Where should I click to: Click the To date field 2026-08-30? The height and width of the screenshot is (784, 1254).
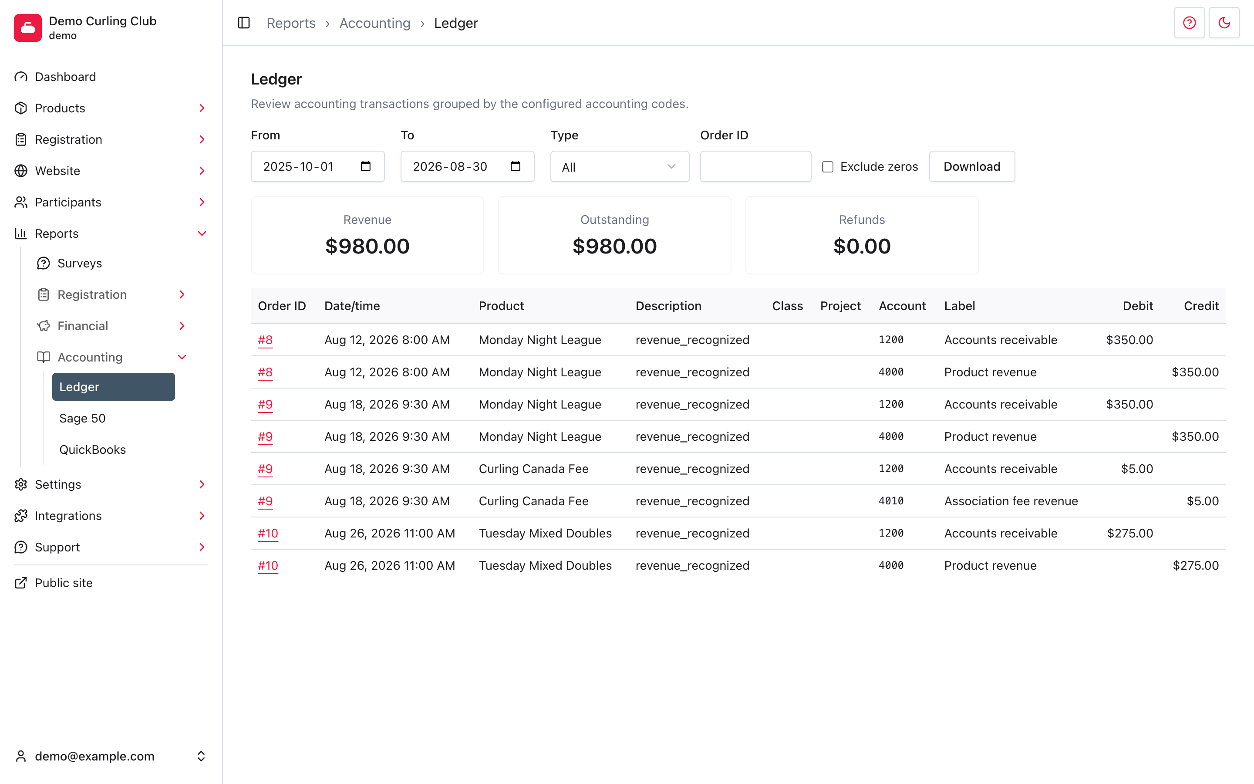point(467,166)
